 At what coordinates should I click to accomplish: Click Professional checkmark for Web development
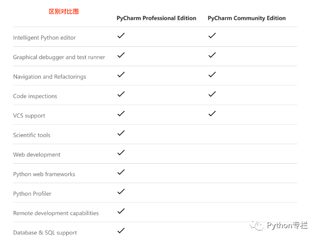tap(121, 153)
